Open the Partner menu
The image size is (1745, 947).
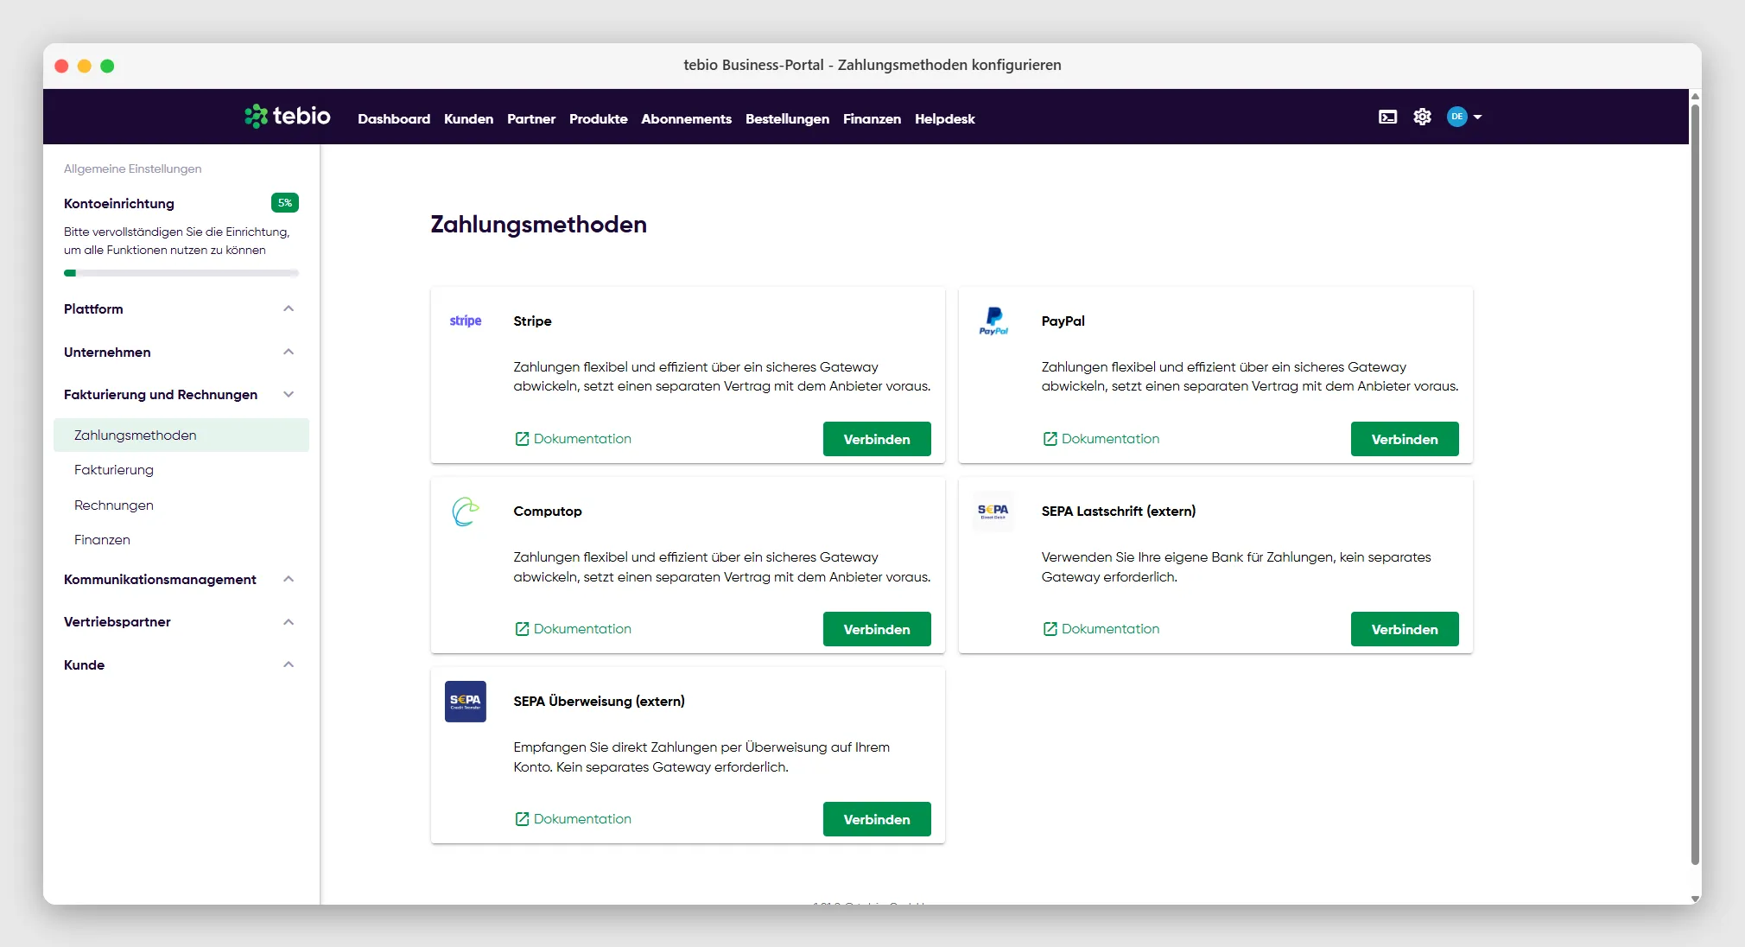531,118
